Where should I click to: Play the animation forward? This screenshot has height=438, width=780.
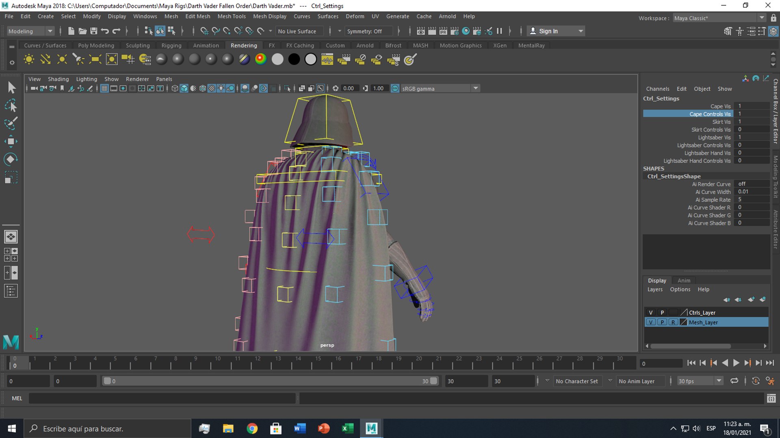[736, 363]
